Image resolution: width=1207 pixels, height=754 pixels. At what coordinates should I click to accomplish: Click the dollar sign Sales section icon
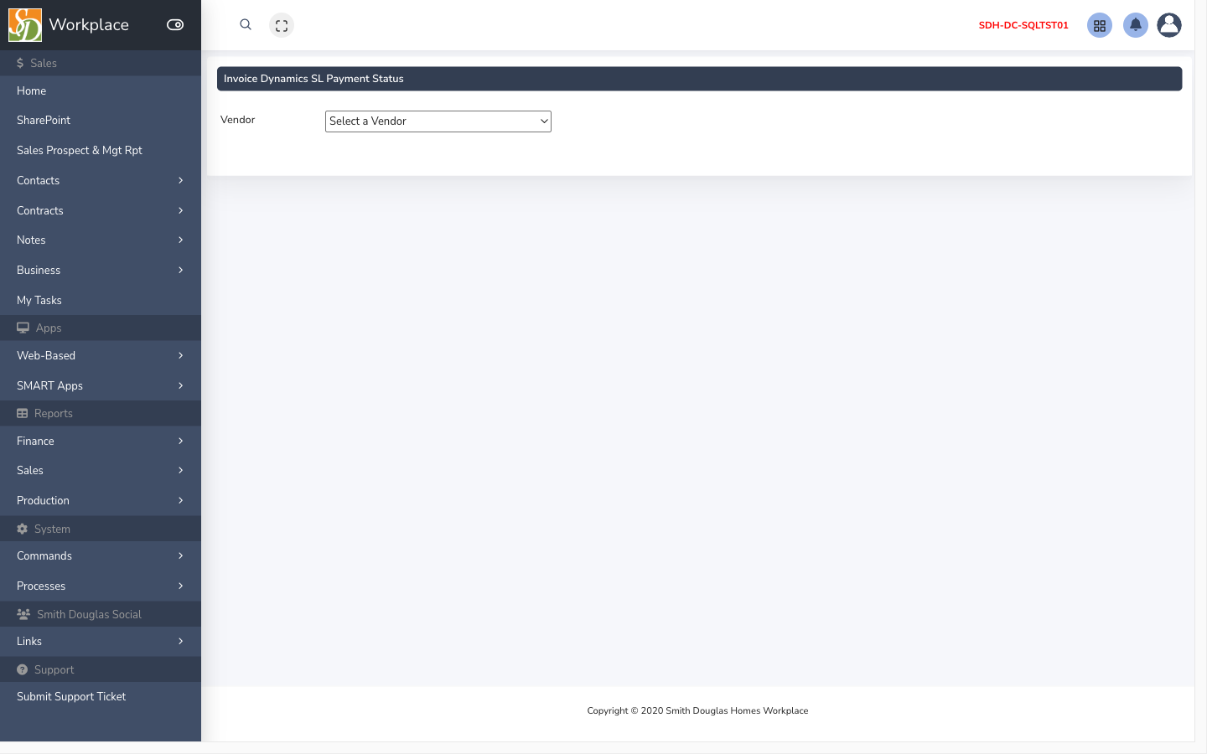pos(20,63)
